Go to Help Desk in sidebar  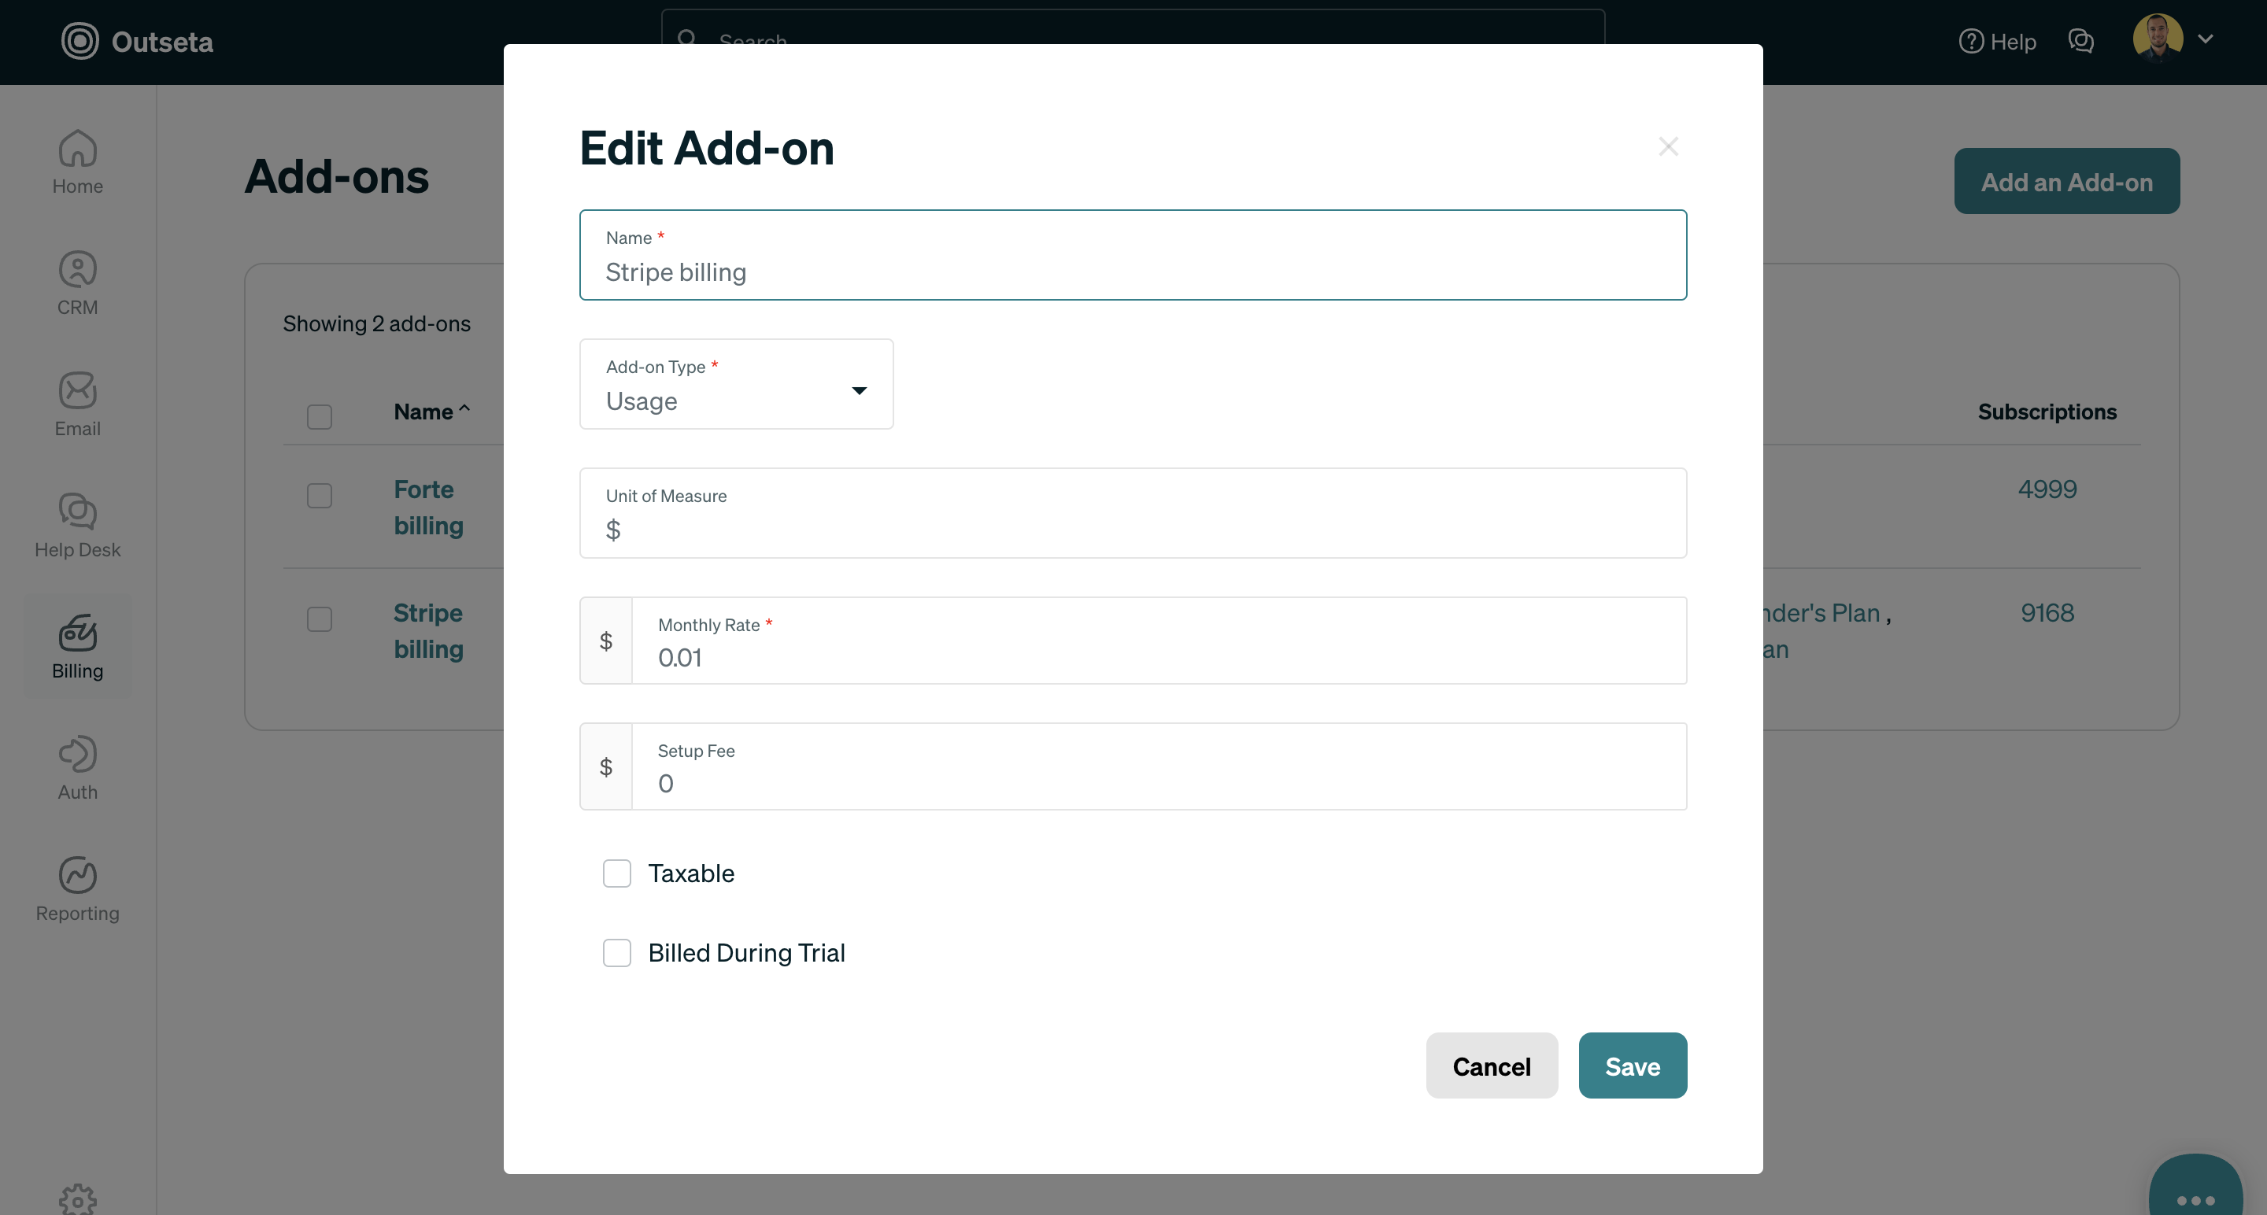click(x=77, y=525)
